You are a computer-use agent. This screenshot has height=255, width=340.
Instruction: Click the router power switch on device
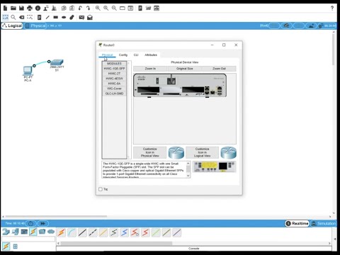[x=157, y=81]
